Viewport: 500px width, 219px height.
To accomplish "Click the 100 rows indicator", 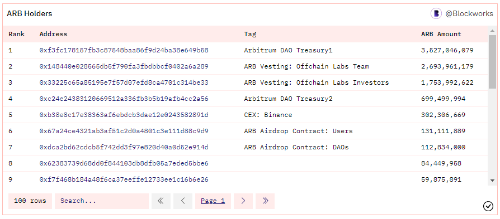I will [x=30, y=201].
